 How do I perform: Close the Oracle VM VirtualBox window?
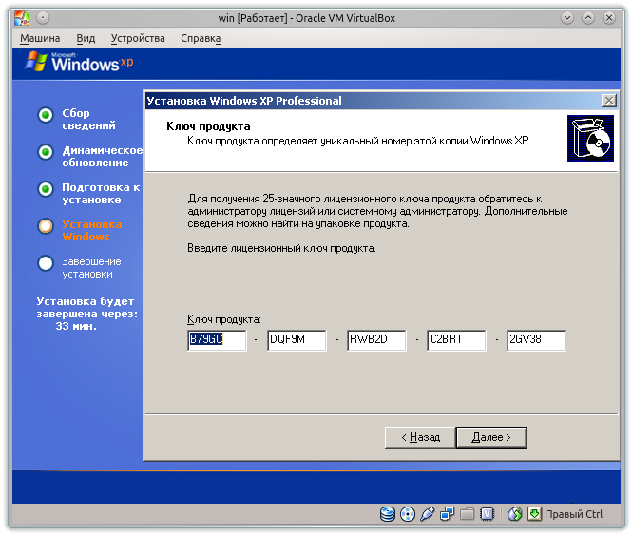(x=609, y=18)
